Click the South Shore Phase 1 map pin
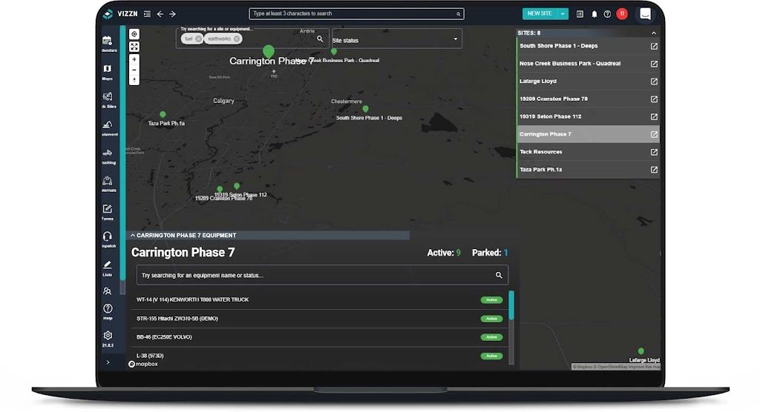 pyautogui.click(x=365, y=109)
